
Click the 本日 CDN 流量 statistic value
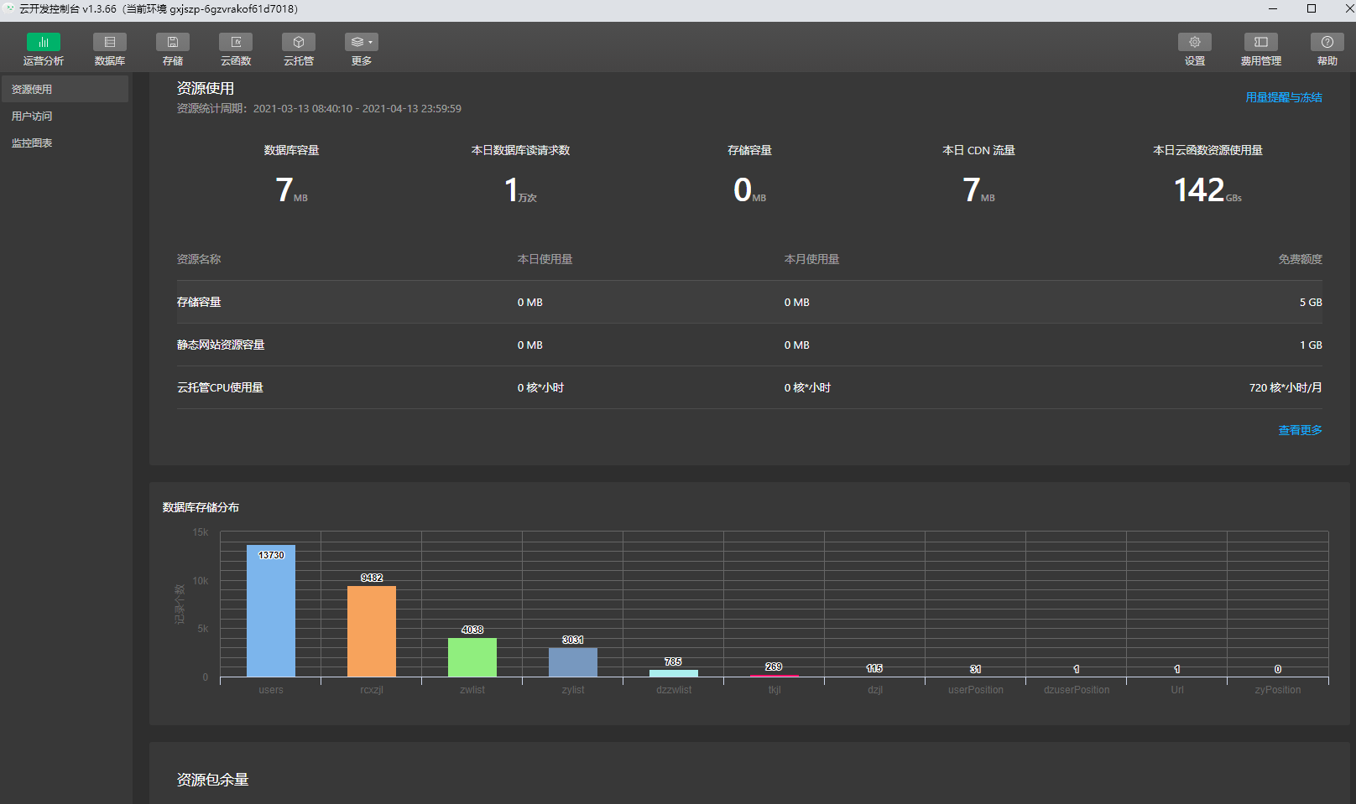(978, 190)
